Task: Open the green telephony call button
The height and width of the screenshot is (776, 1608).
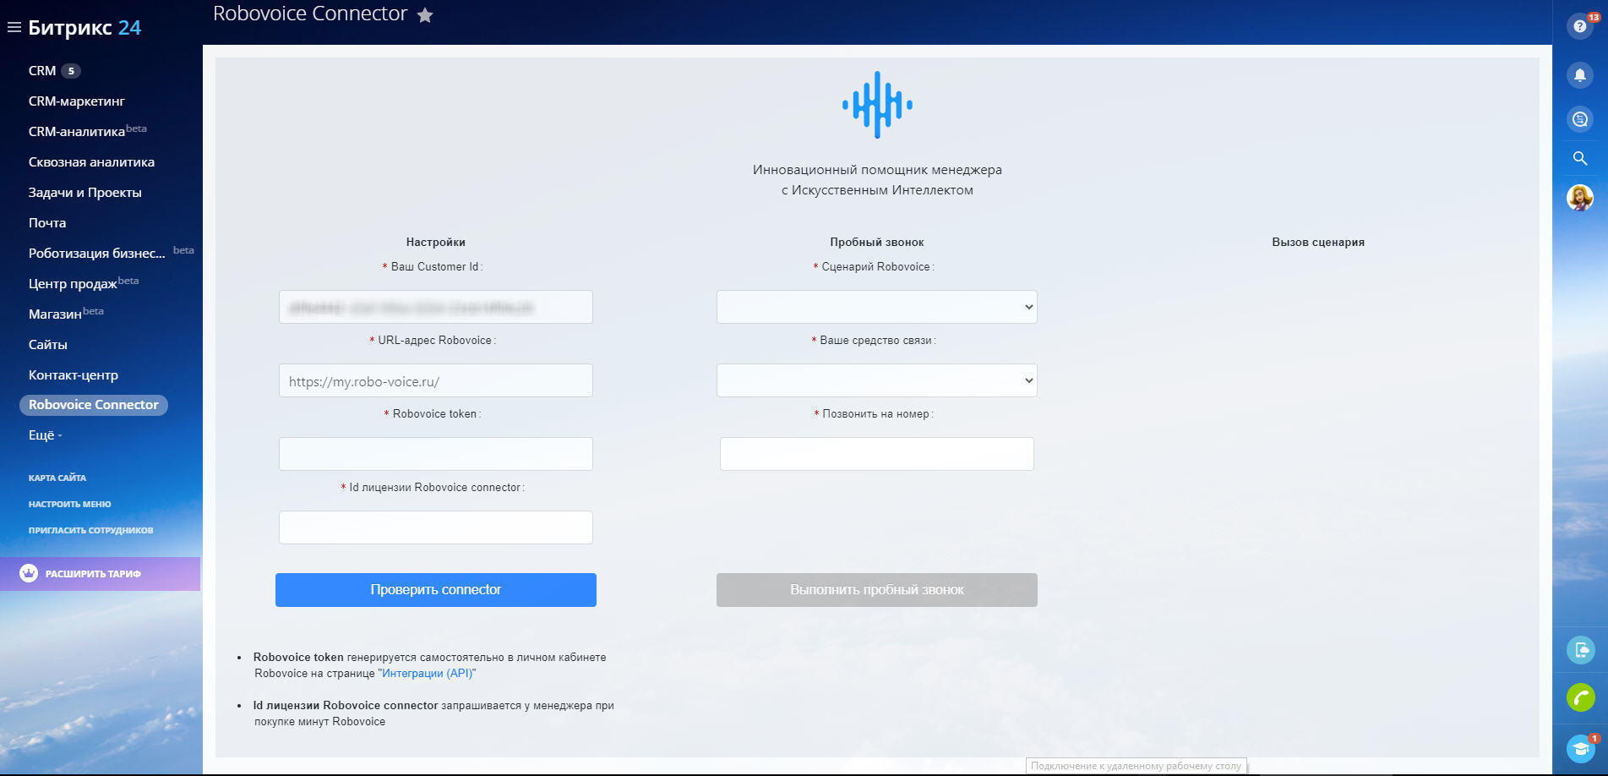Action: coord(1580,697)
